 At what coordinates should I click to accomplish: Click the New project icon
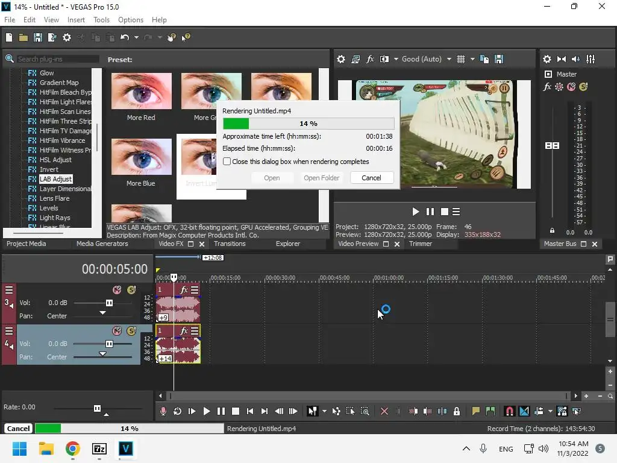[9, 37]
